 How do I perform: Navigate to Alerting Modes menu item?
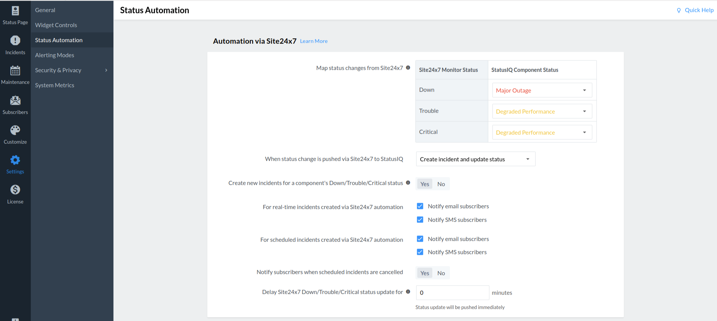pos(54,55)
